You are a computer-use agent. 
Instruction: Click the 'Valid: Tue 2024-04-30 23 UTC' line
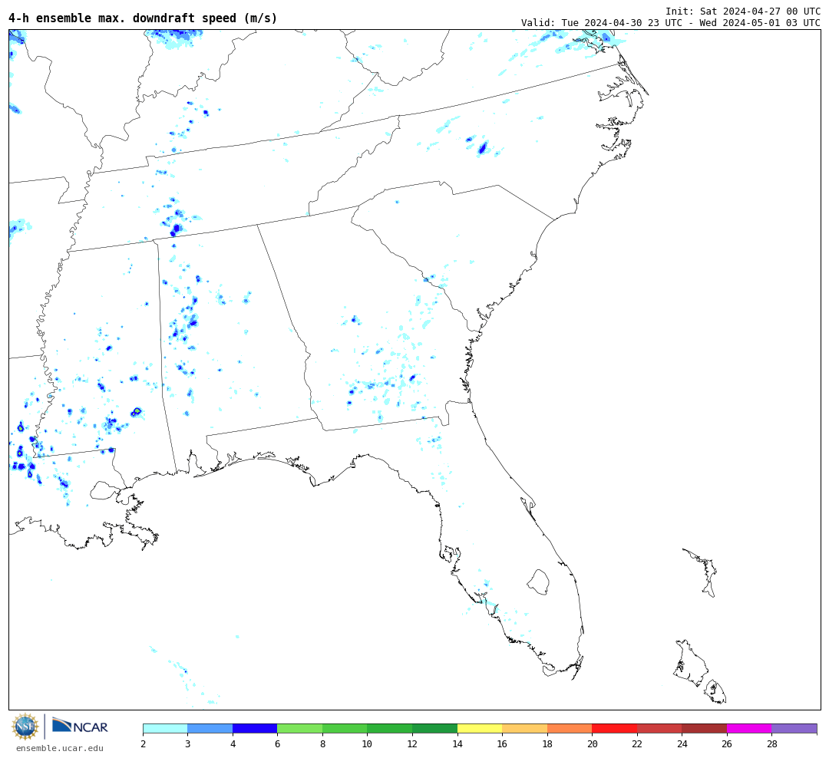click(x=671, y=23)
